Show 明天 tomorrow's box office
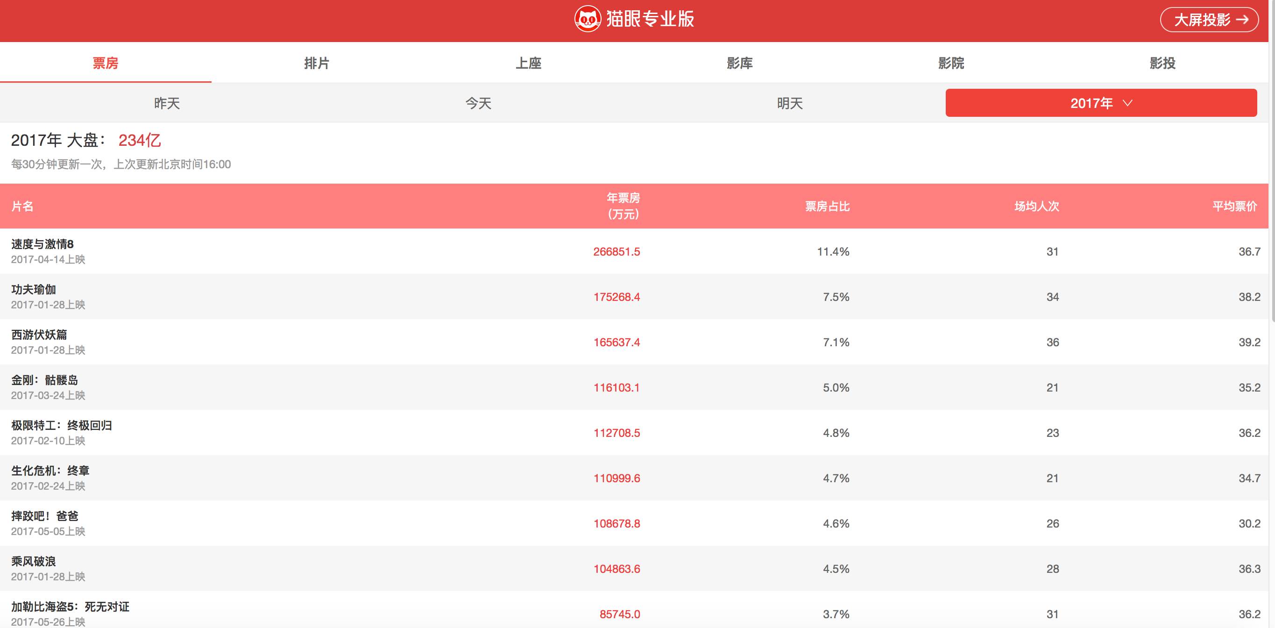Viewport: 1275px width, 628px height. [x=789, y=103]
